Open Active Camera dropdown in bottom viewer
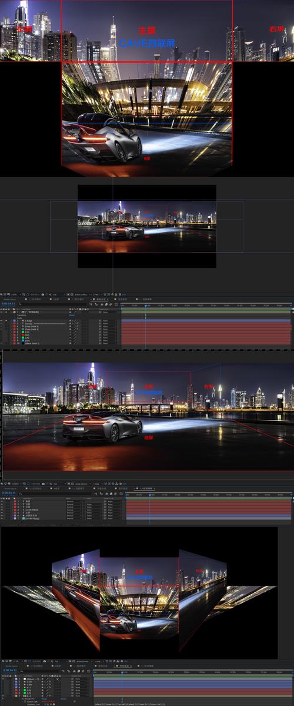 pos(83,661)
